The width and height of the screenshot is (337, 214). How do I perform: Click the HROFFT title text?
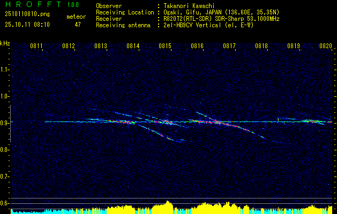pos(33,4)
